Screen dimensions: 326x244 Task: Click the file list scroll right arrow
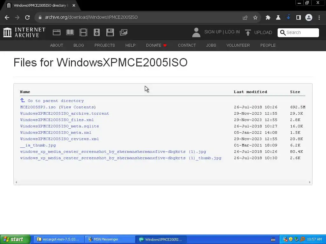(x=309, y=182)
